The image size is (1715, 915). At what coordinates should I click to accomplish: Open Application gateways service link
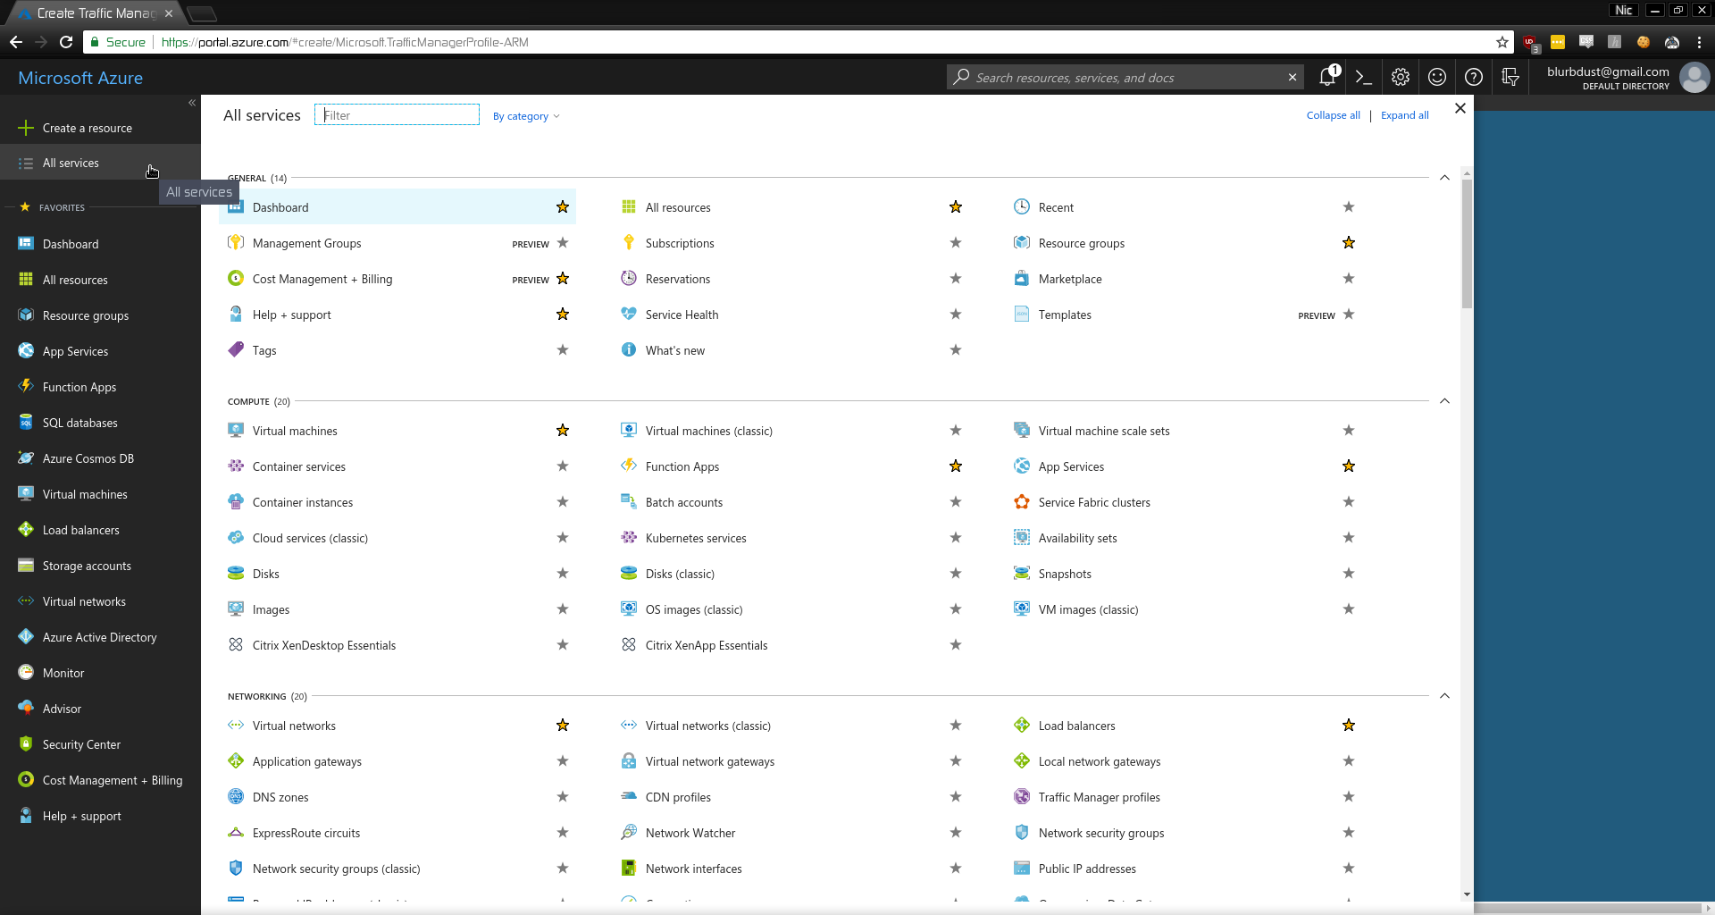pyautogui.click(x=307, y=761)
